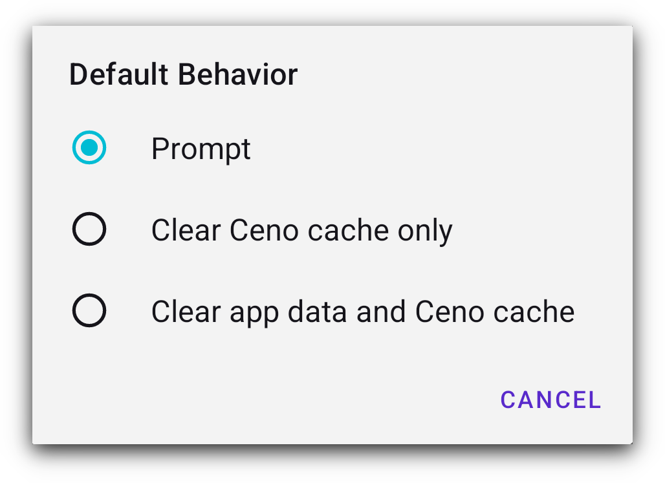Tap the filled radio circle beside Prompt
Image resolution: width=665 pixels, height=483 pixels.
coord(89,148)
